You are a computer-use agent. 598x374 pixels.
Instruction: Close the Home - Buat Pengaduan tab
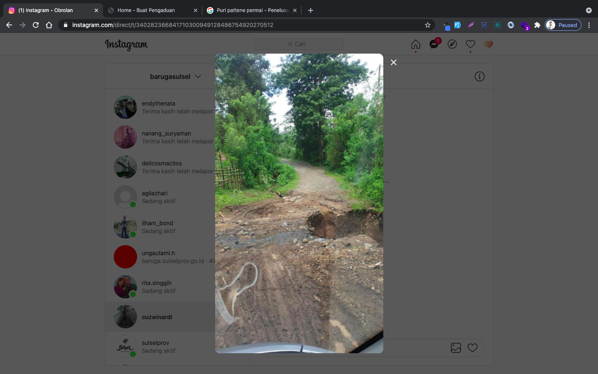coord(195,10)
